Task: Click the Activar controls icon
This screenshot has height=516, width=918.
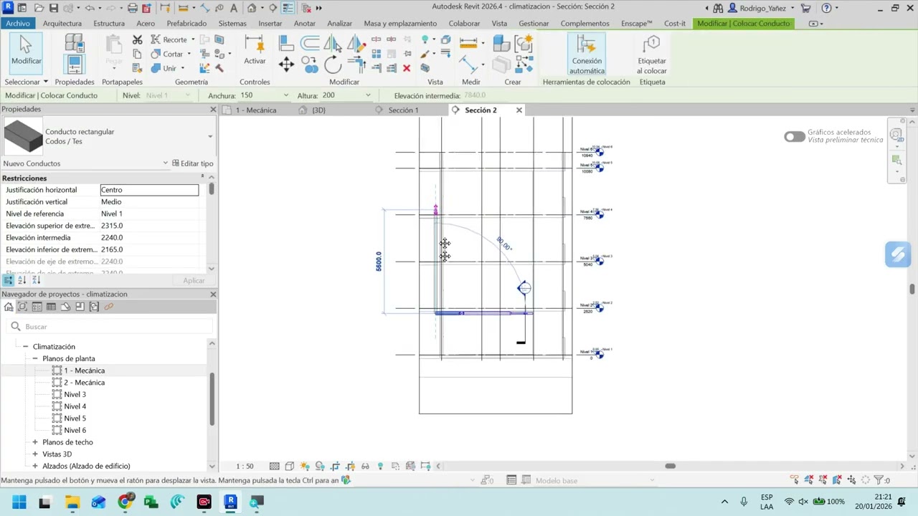Action: point(255,50)
